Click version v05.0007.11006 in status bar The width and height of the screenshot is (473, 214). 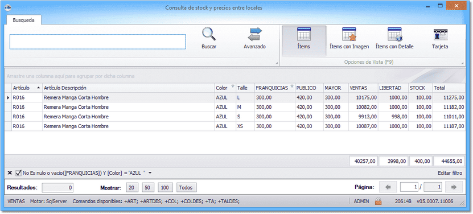(435, 201)
